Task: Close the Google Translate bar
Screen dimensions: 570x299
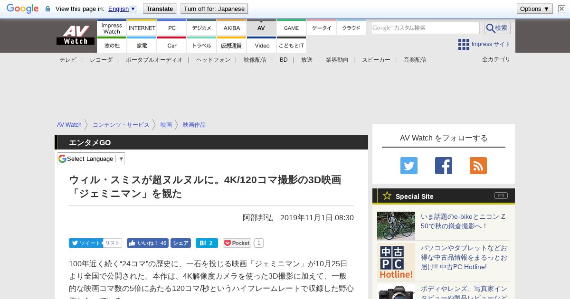Action: coord(561,9)
